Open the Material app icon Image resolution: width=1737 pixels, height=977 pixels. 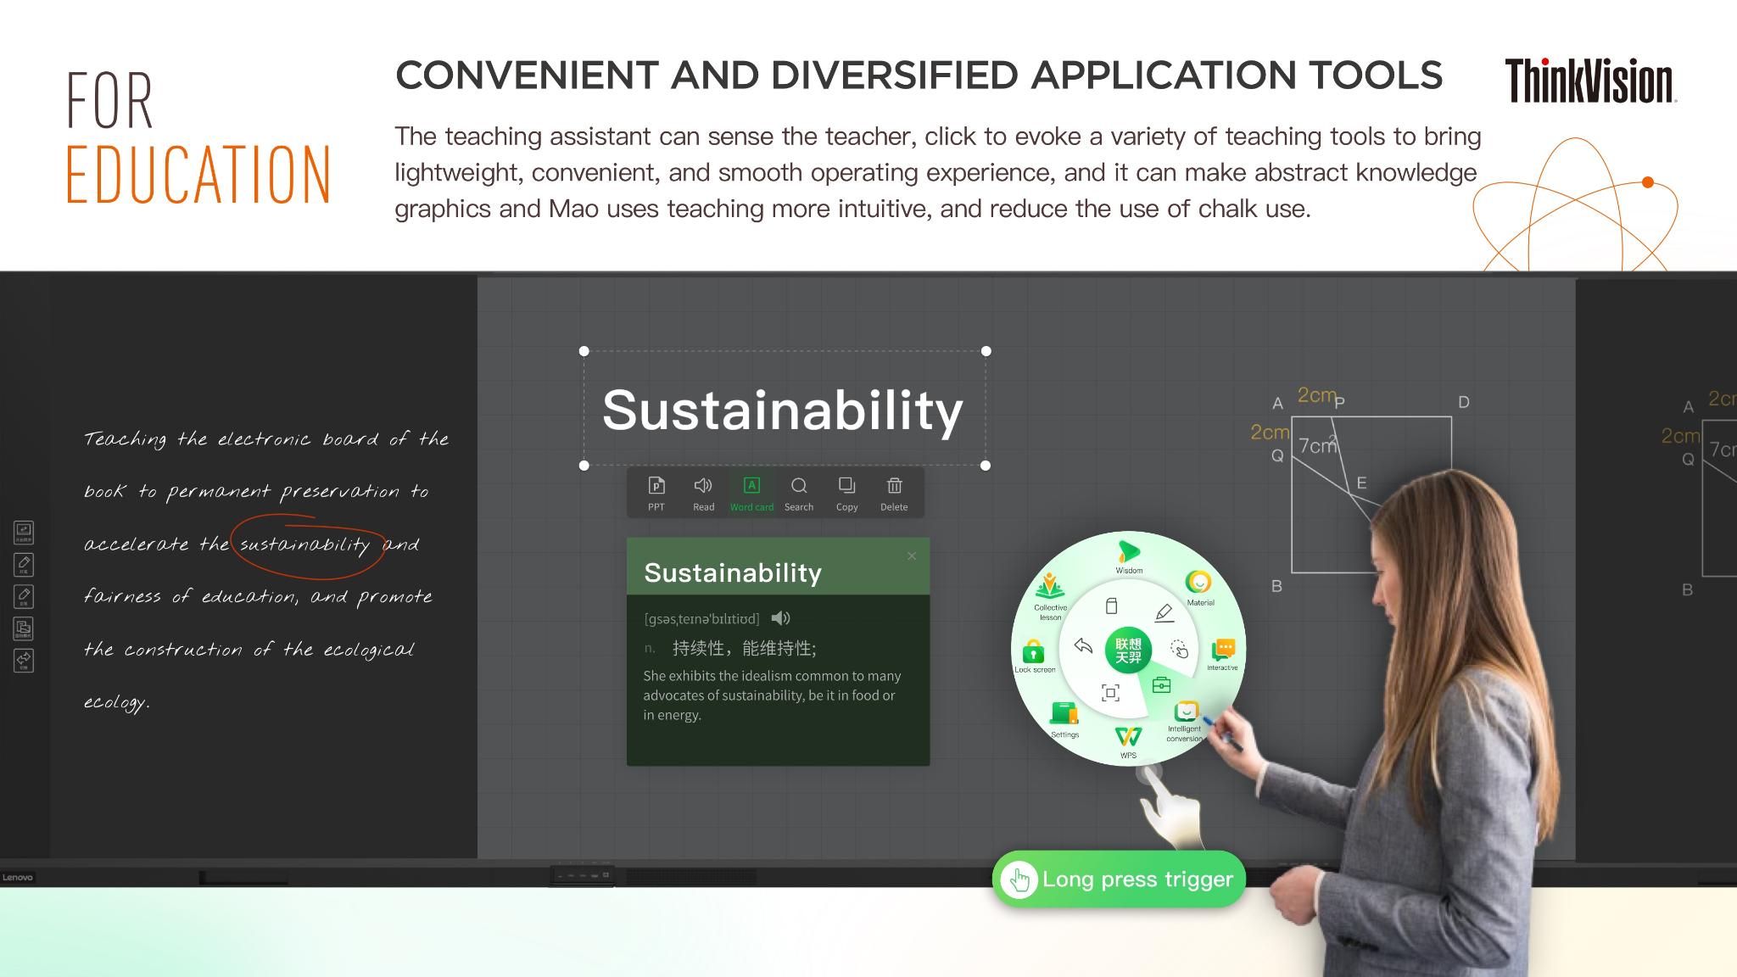pos(1198,583)
